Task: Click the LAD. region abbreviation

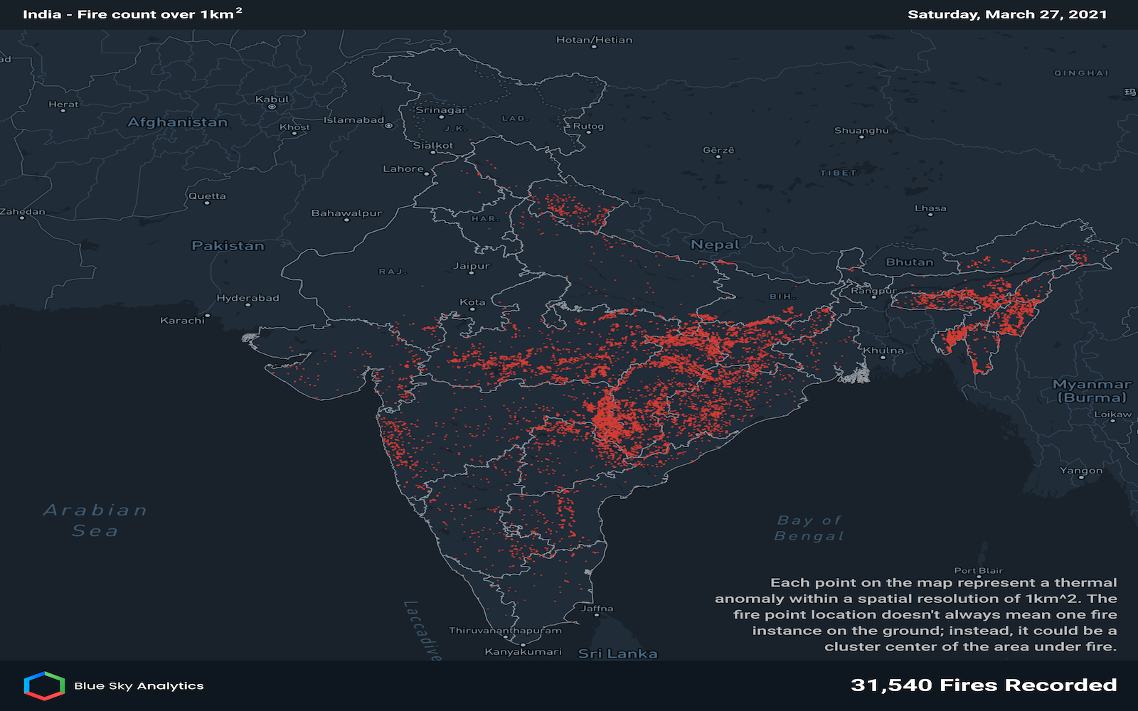Action: [x=515, y=118]
